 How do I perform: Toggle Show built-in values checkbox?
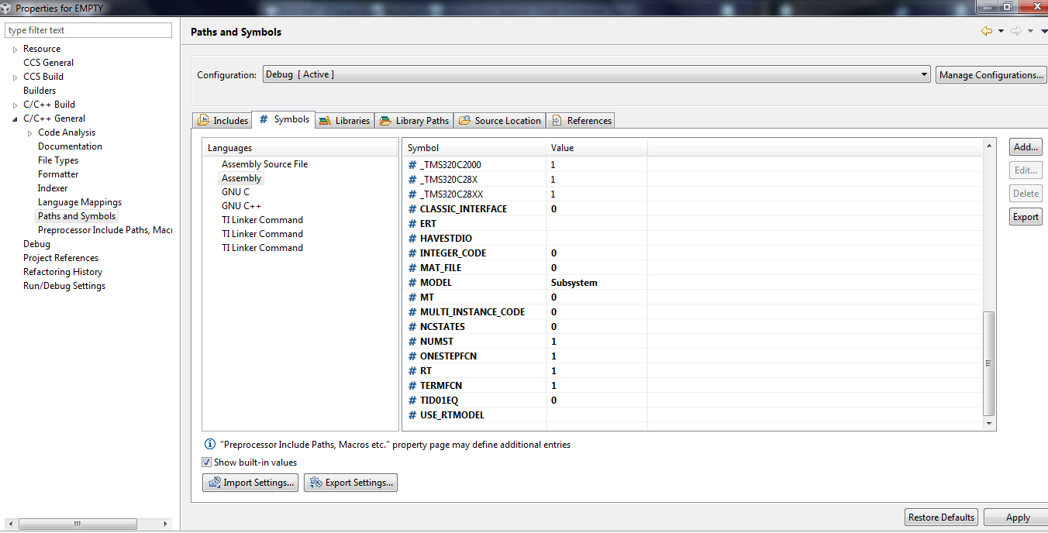click(x=206, y=463)
